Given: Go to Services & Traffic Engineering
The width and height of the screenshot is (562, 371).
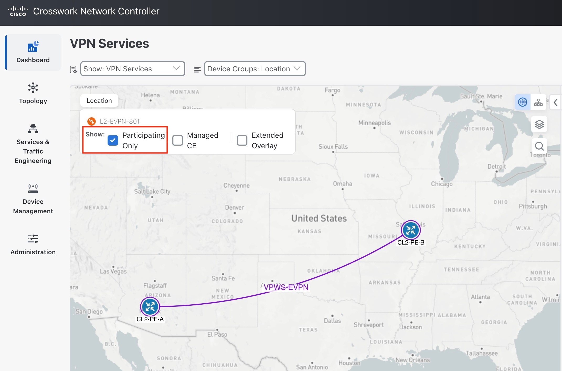Looking at the screenshot, I should (x=33, y=144).
